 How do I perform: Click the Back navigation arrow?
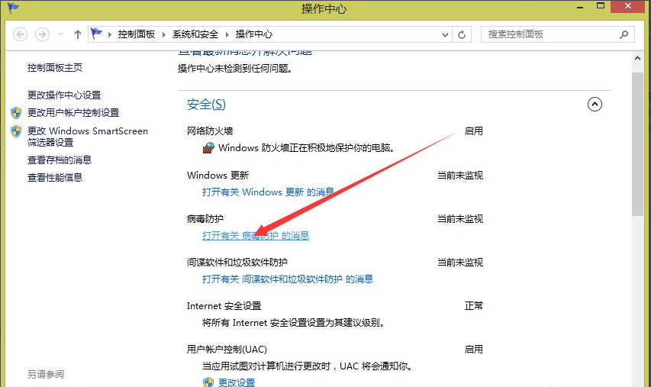(21, 34)
